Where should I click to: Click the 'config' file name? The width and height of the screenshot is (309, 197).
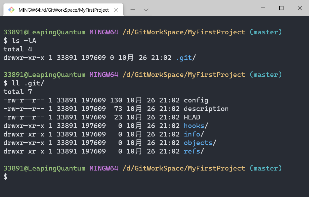click(x=196, y=100)
